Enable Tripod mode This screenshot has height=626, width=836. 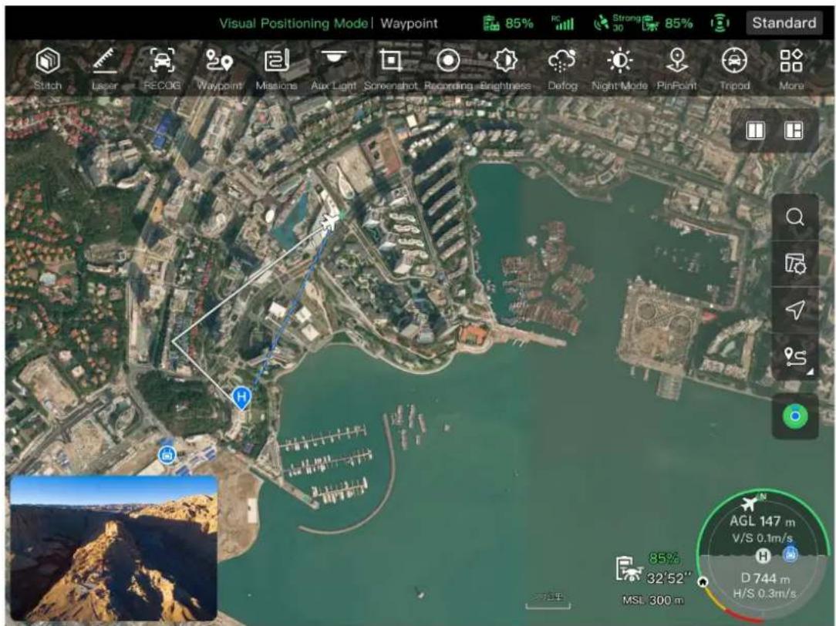click(x=734, y=69)
